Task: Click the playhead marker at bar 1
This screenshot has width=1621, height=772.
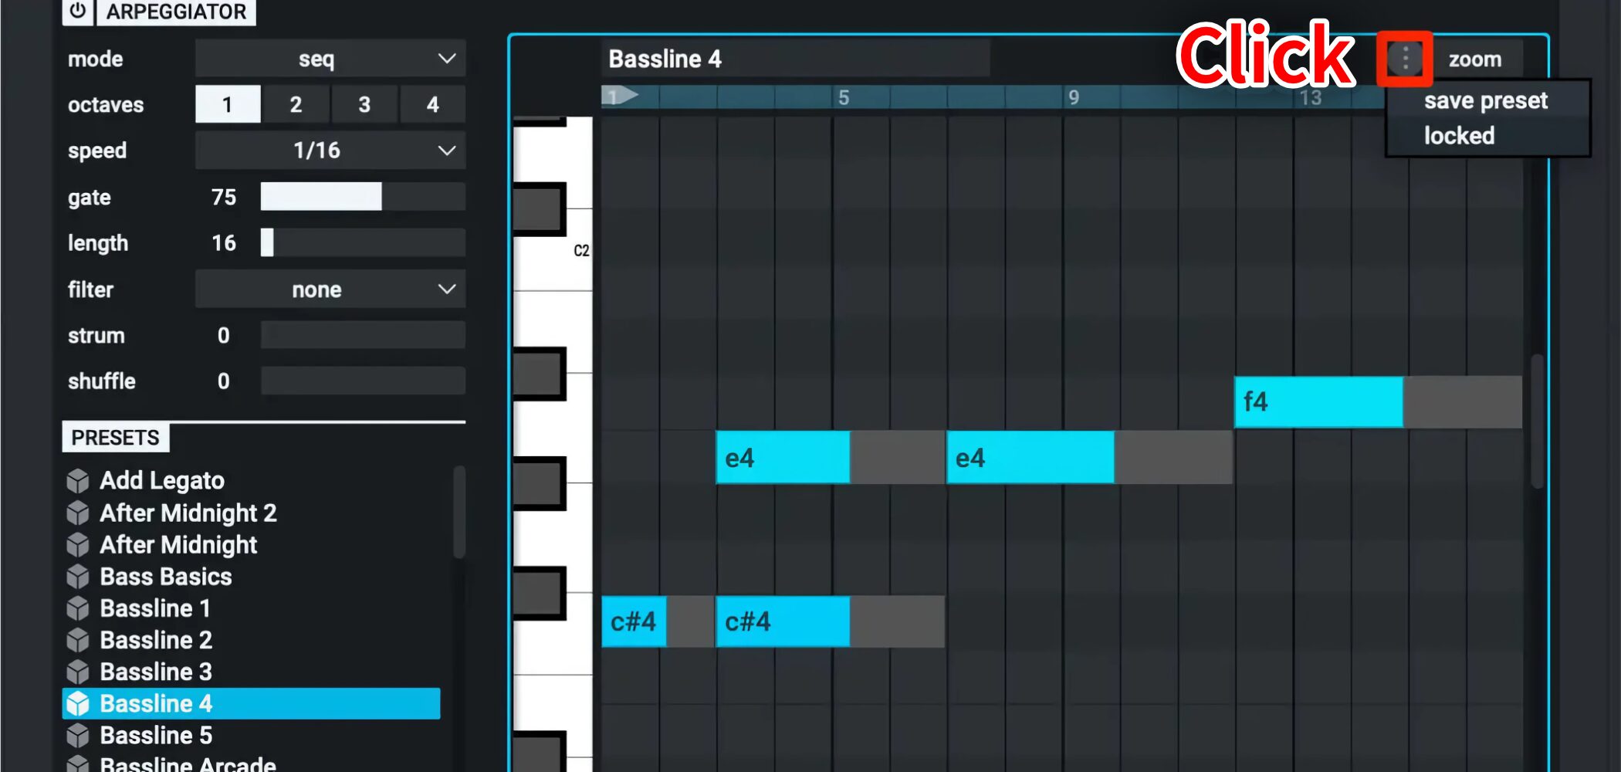Action: [621, 96]
